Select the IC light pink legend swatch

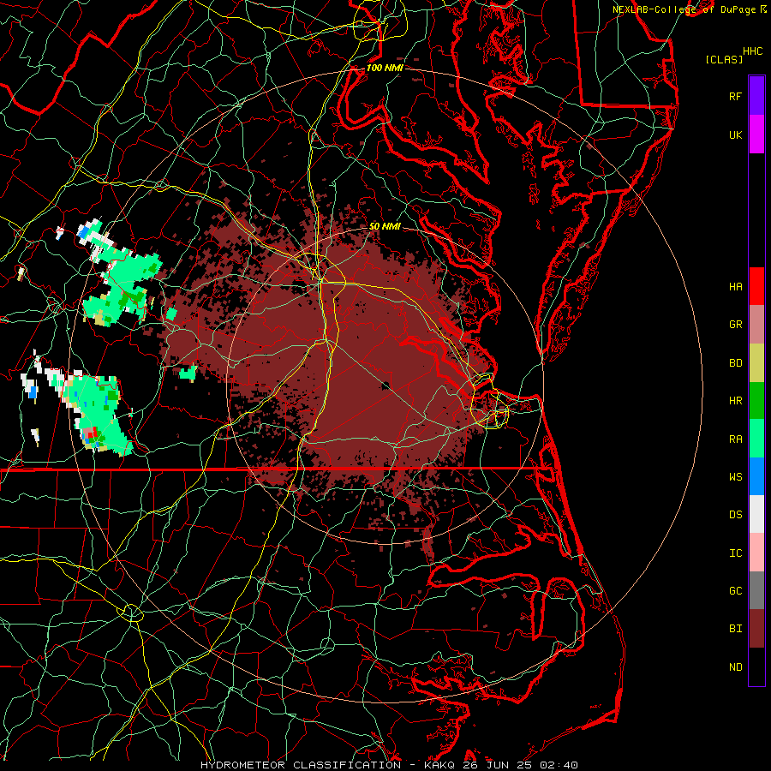point(756,553)
